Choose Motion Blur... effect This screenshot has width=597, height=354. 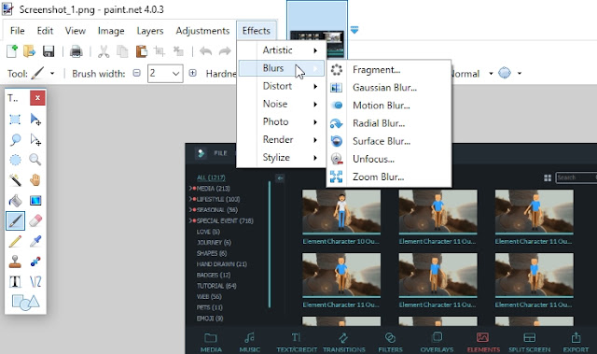click(389, 106)
